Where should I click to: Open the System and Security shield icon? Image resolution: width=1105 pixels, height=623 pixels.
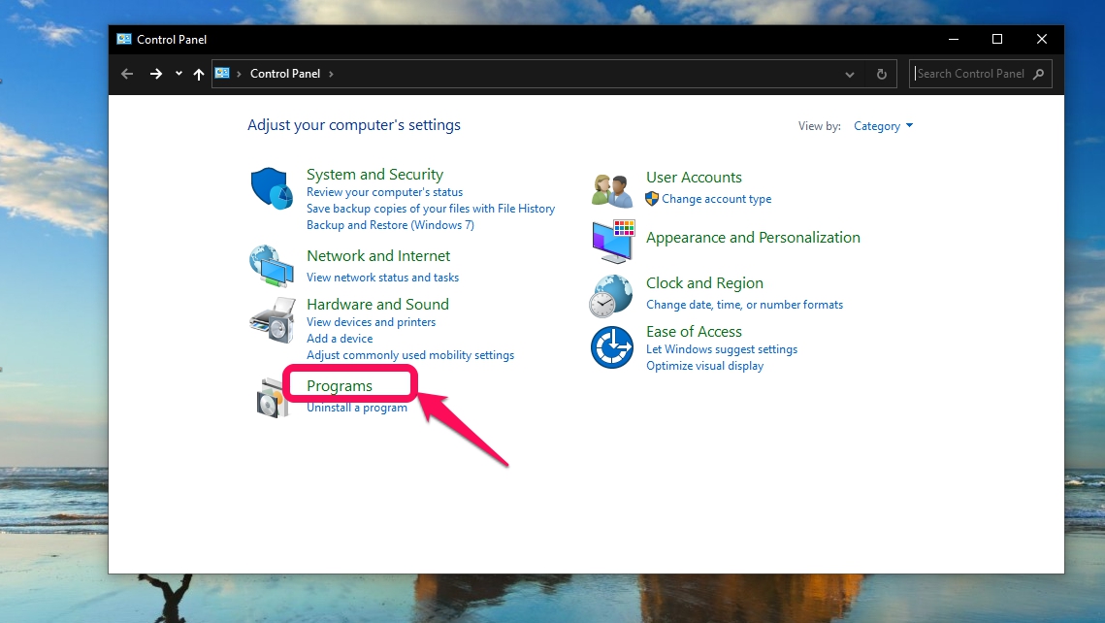[x=272, y=188]
